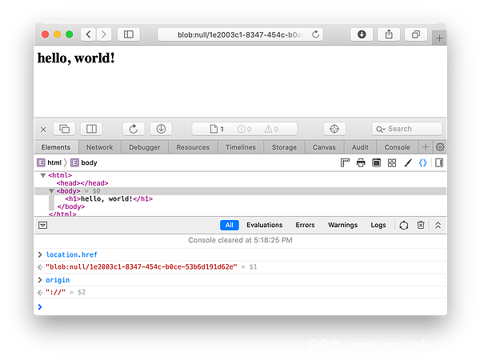Close the Web Inspector with the X

tap(43, 129)
